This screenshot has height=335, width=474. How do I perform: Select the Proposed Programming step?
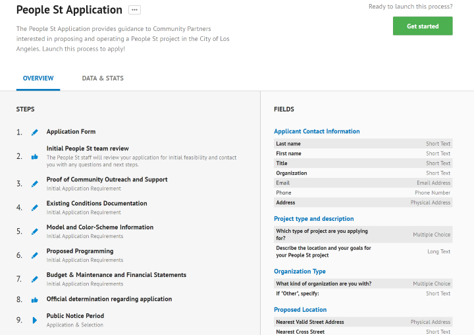tap(80, 251)
